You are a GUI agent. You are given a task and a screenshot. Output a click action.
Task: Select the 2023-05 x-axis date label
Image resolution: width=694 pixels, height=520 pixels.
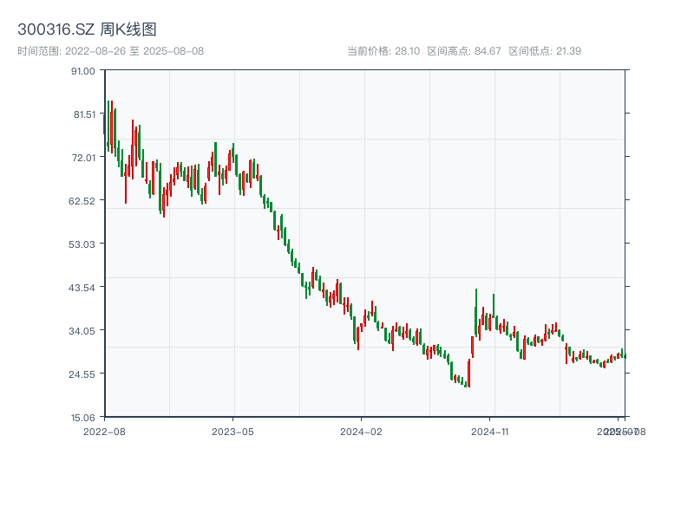click(232, 431)
